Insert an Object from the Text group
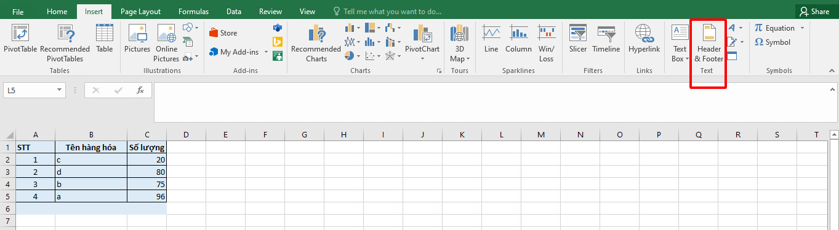The width and height of the screenshot is (839, 230). (x=732, y=56)
